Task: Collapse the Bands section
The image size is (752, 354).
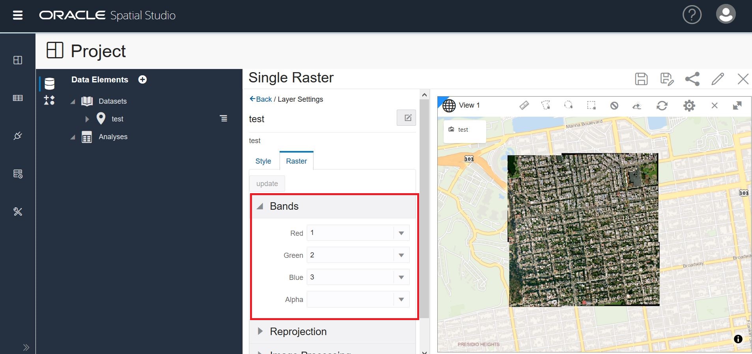Action: coord(260,207)
